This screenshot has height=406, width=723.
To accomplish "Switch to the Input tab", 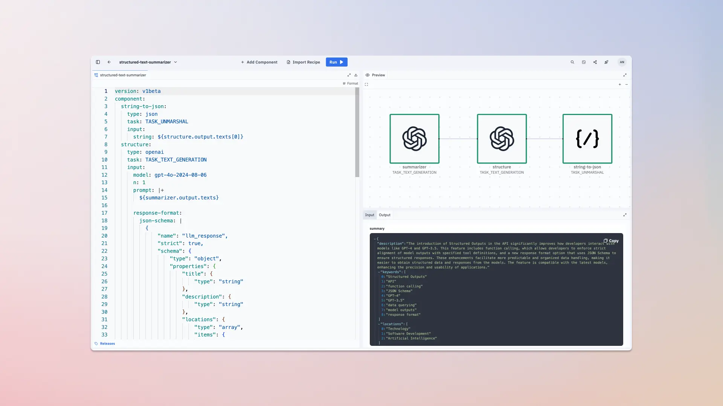I will coord(370,215).
